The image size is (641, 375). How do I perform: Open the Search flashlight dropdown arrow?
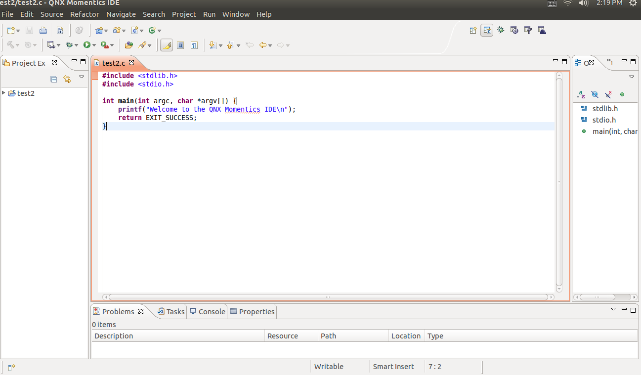tap(149, 45)
